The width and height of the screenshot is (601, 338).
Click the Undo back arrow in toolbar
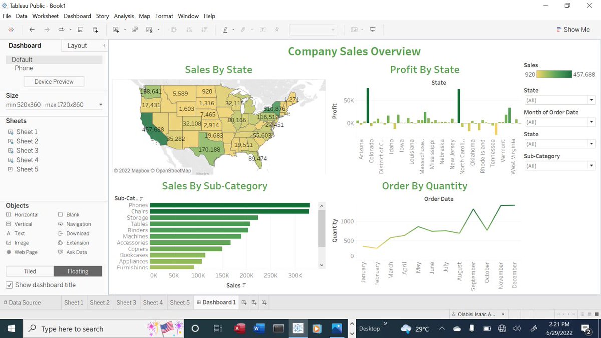click(32, 30)
